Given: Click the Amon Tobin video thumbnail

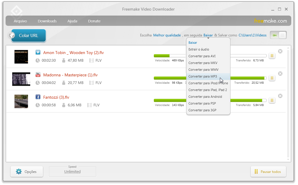Looking at the screenshot, I should (21, 57).
